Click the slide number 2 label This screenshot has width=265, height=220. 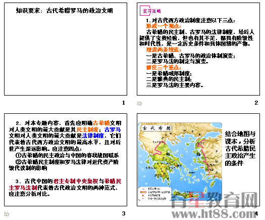[x=256, y=103]
